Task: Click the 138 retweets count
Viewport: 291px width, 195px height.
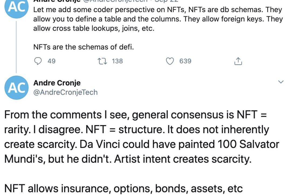Action: point(117,61)
